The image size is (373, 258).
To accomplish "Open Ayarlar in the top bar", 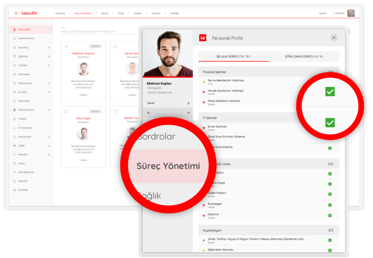I will click(323, 13).
